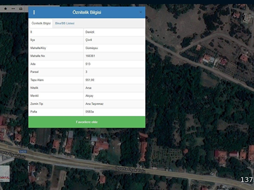Click the Isparta Uşak Yolu label at bottom center
Viewport: 254px width, 190px height.
pos(130,169)
